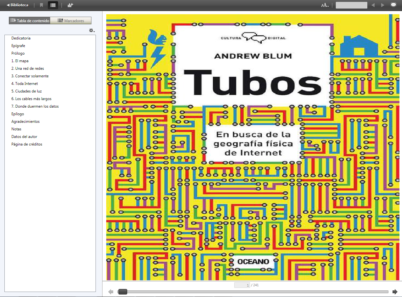This screenshot has height=297, width=402.
Task: Open the gear options dropdown in sidebar
Action: (92, 30)
